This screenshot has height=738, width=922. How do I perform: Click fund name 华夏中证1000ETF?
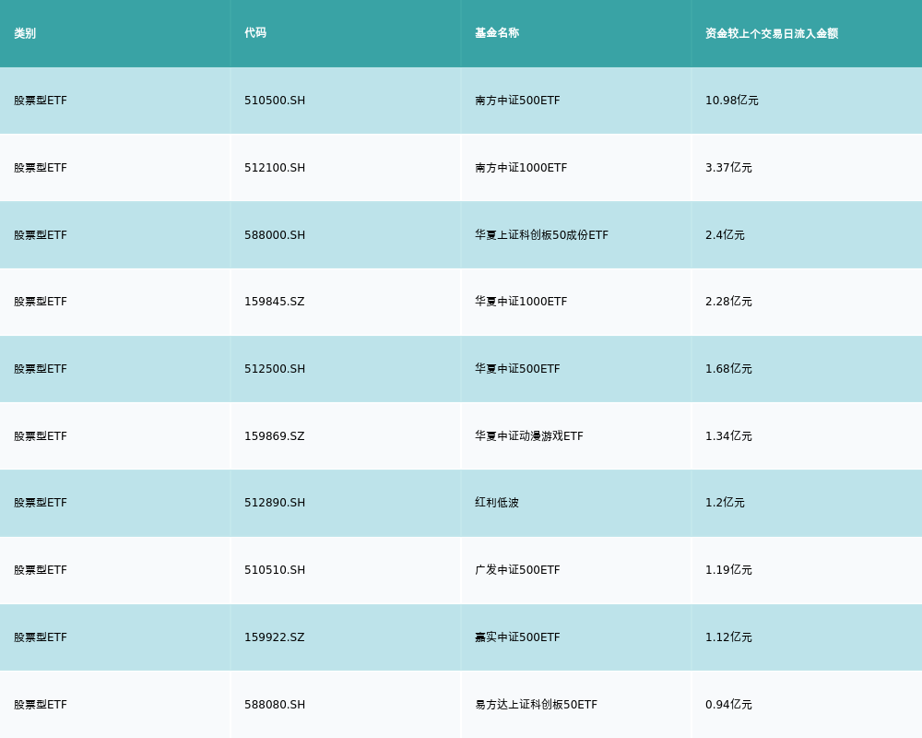(521, 302)
